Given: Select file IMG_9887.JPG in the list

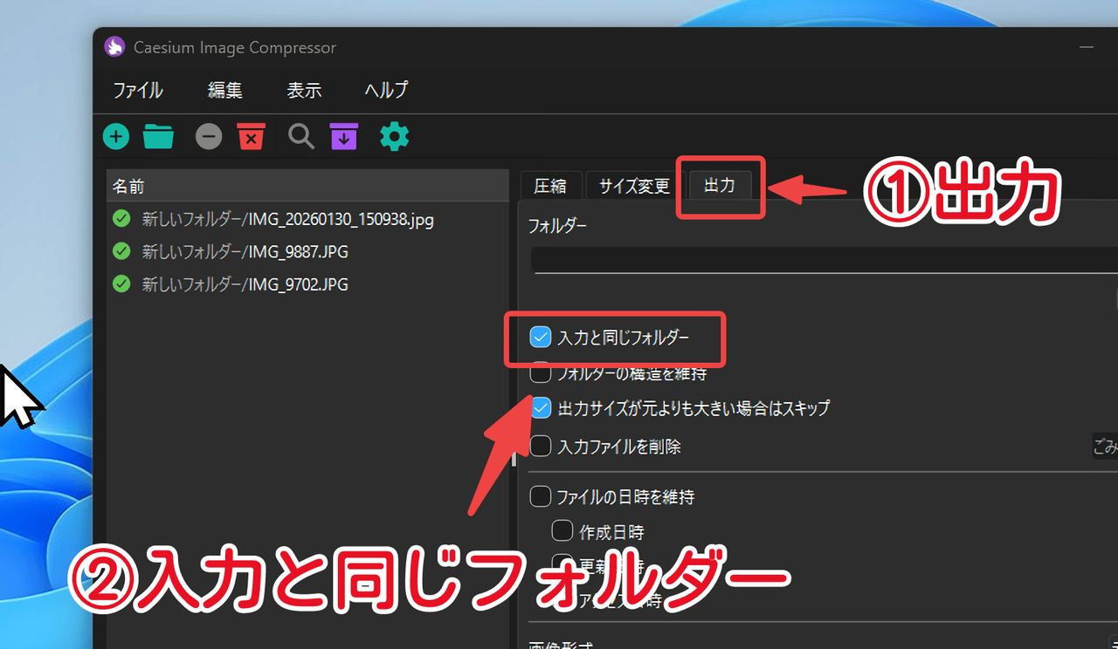Looking at the screenshot, I should [307, 252].
